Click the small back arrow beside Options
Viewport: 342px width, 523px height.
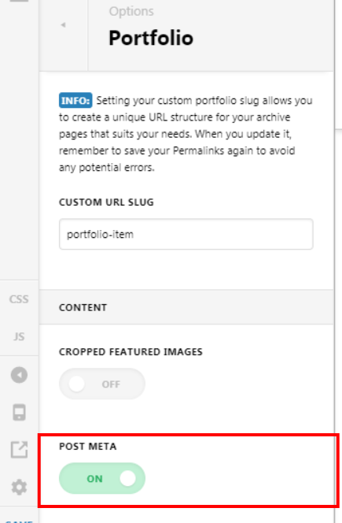click(x=63, y=24)
